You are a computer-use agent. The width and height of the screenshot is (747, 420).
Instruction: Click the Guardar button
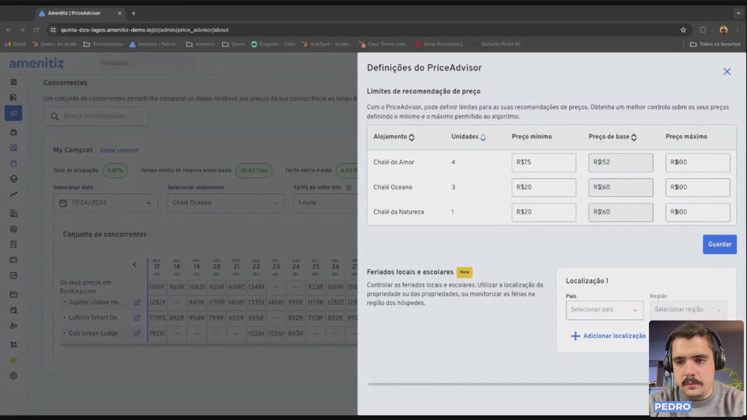pyautogui.click(x=719, y=244)
